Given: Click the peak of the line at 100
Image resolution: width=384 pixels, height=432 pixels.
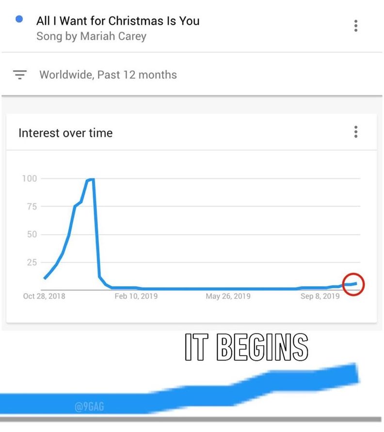Looking at the screenshot, I should 92,179.
